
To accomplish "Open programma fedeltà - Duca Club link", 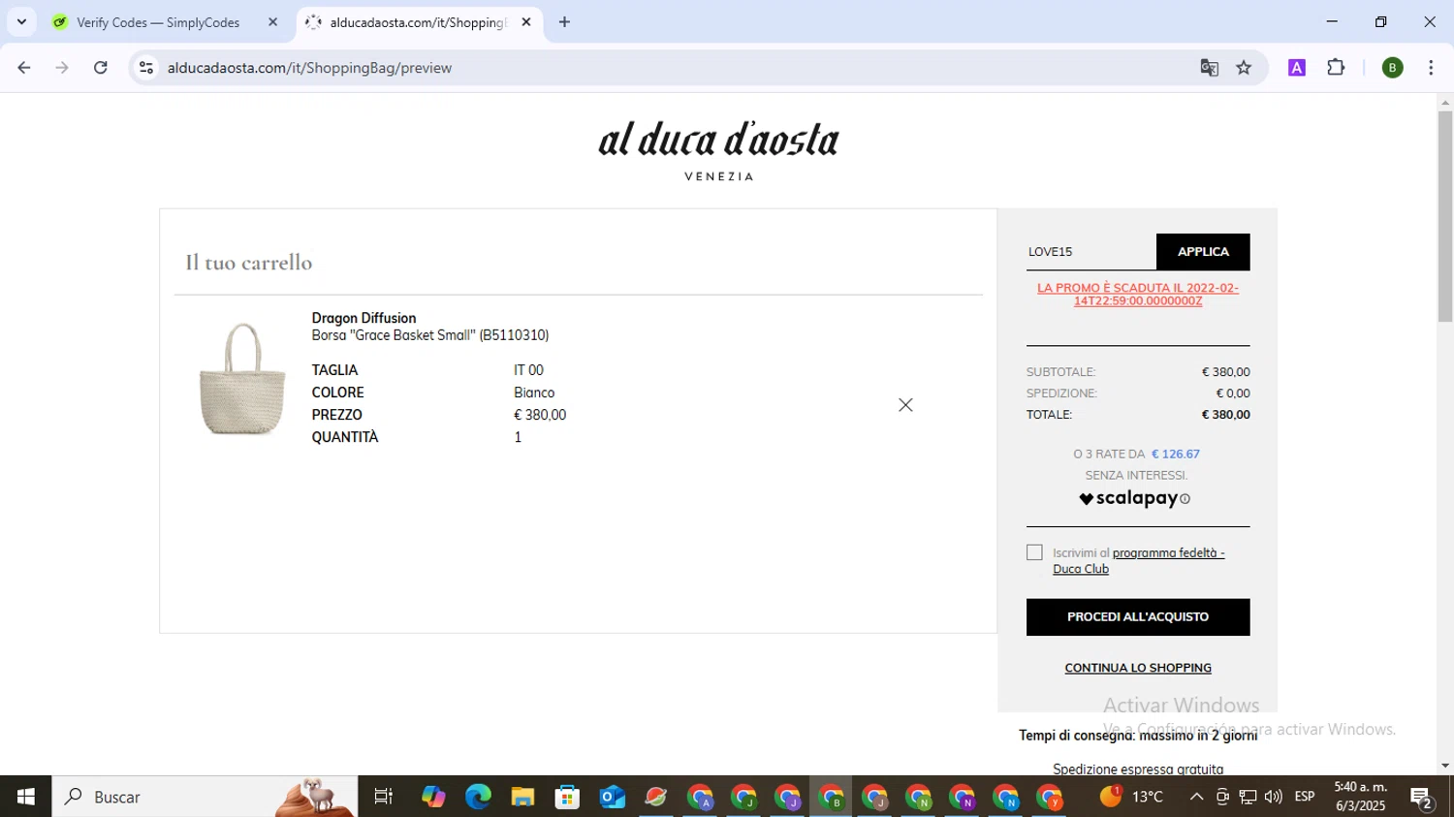I will 1139,560.
